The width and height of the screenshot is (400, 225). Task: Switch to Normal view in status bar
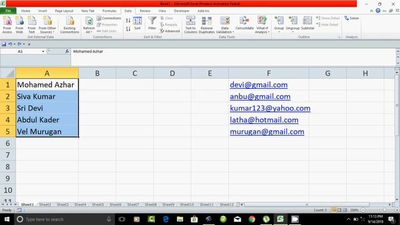click(333, 210)
